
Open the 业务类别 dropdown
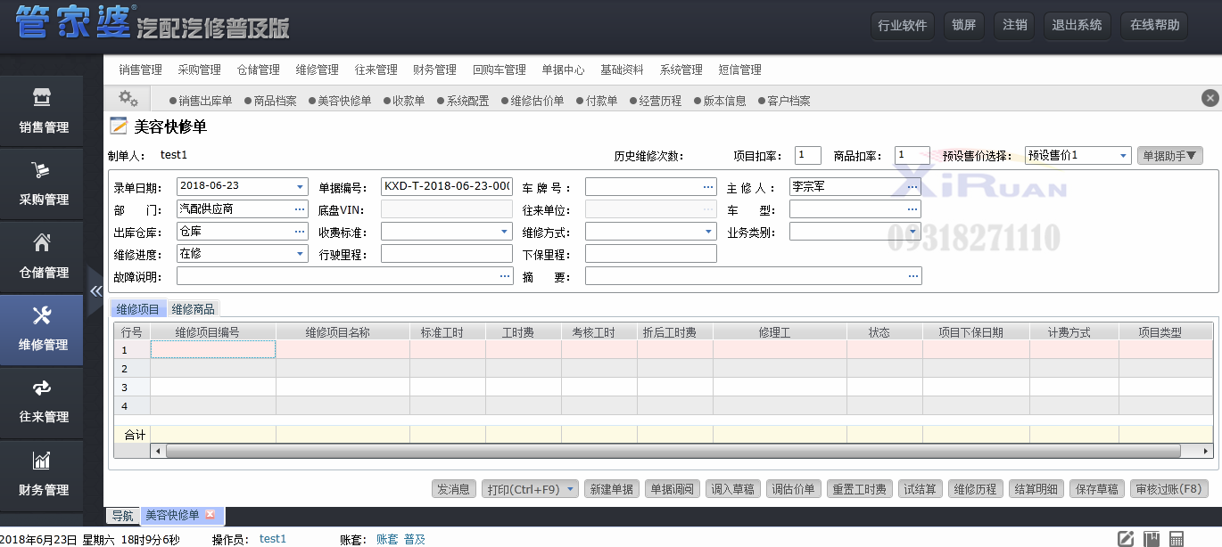(x=912, y=233)
